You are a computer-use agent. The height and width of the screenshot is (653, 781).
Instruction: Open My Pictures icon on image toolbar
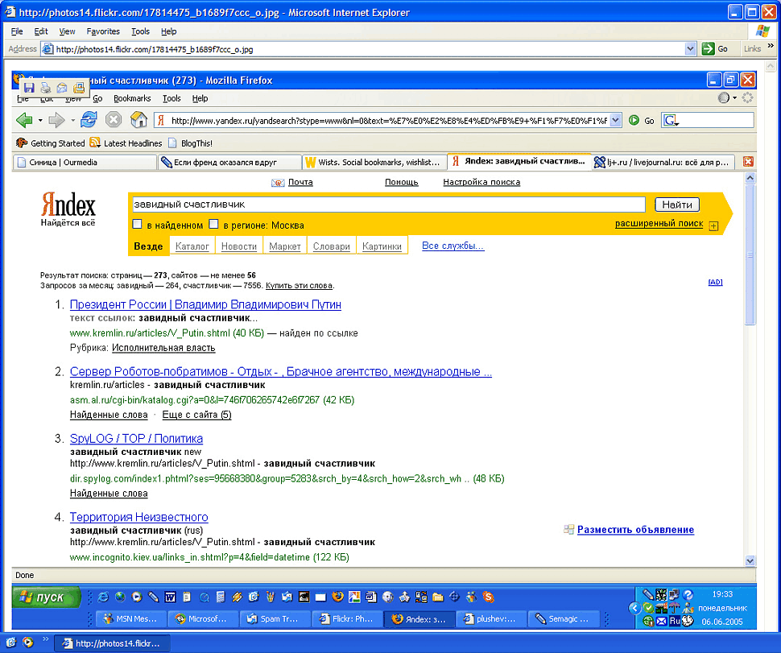point(79,88)
